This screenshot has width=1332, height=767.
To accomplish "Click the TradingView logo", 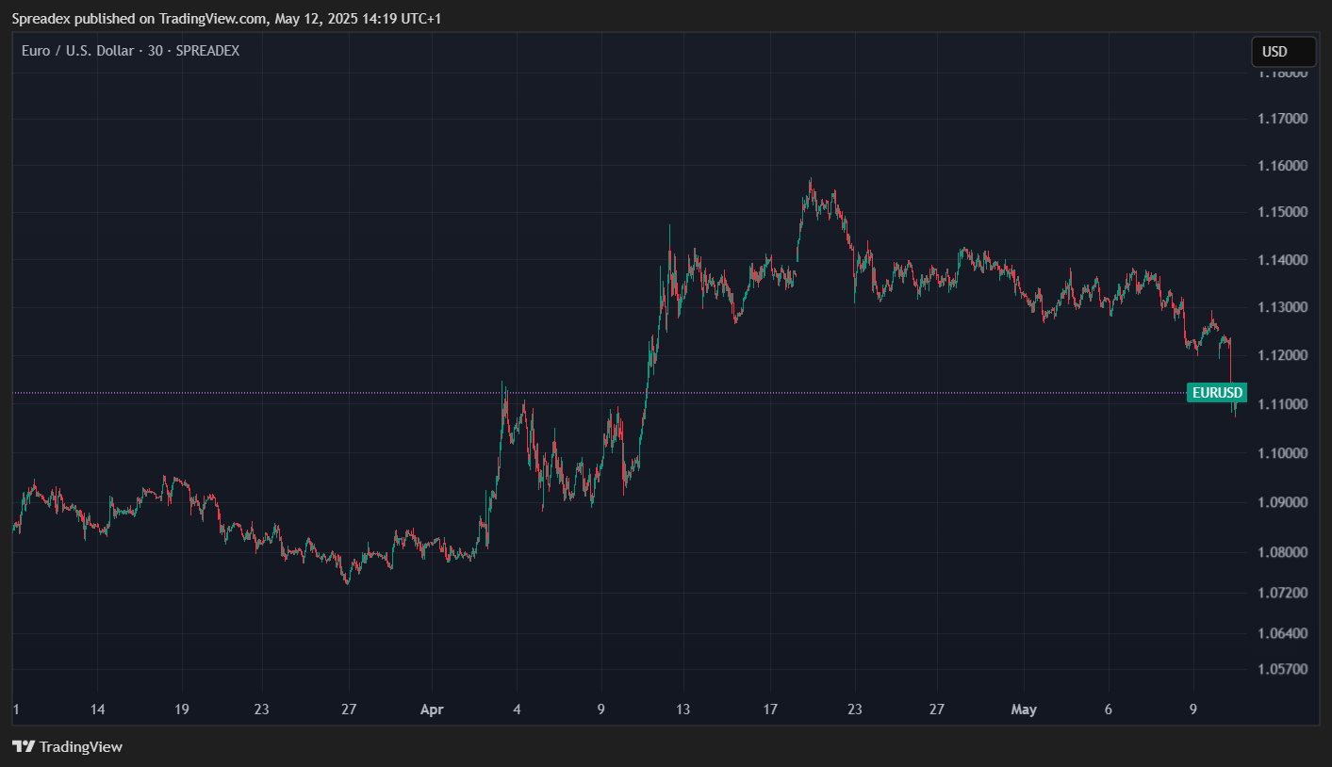I will (x=68, y=746).
